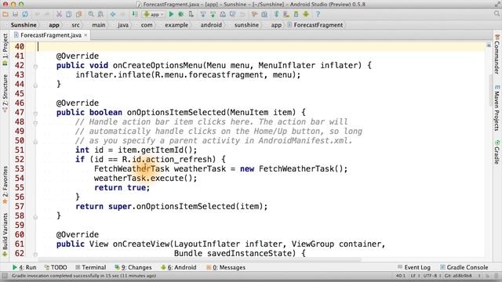This screenshot has width=502, height=282.
Task: Click the Forward navigation arrow
Action: 122,14
